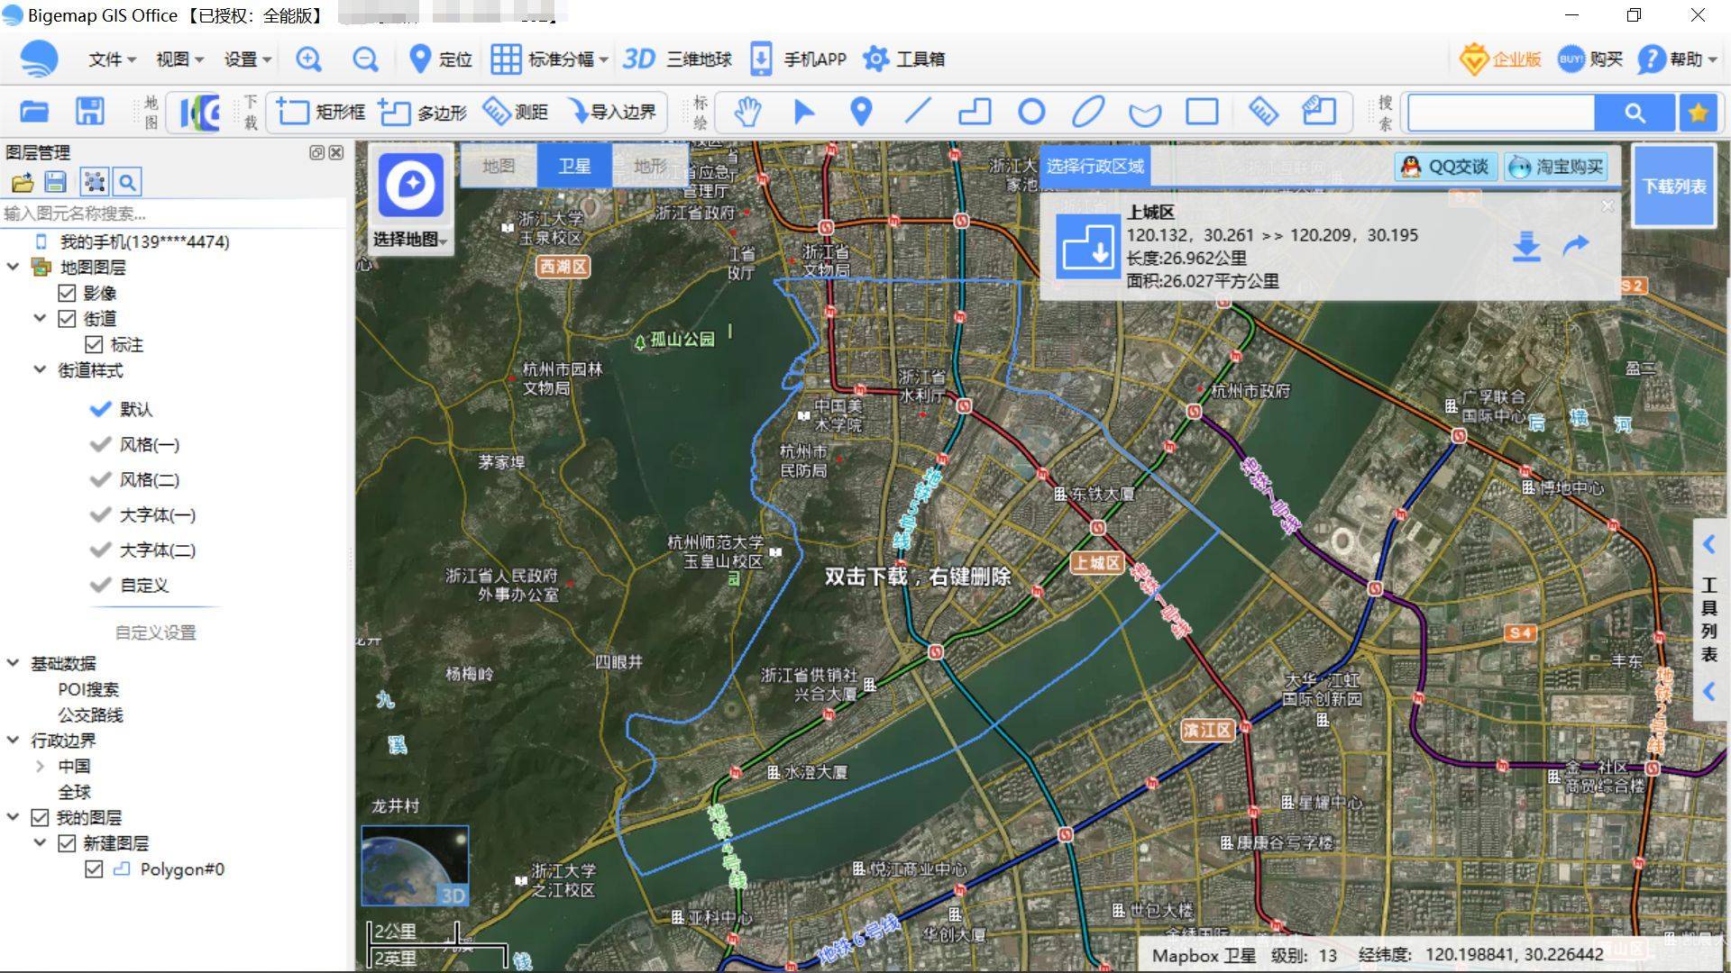1731x973 pixels.
Task: Click the 下载列表 button
Action: (1673, 186)
